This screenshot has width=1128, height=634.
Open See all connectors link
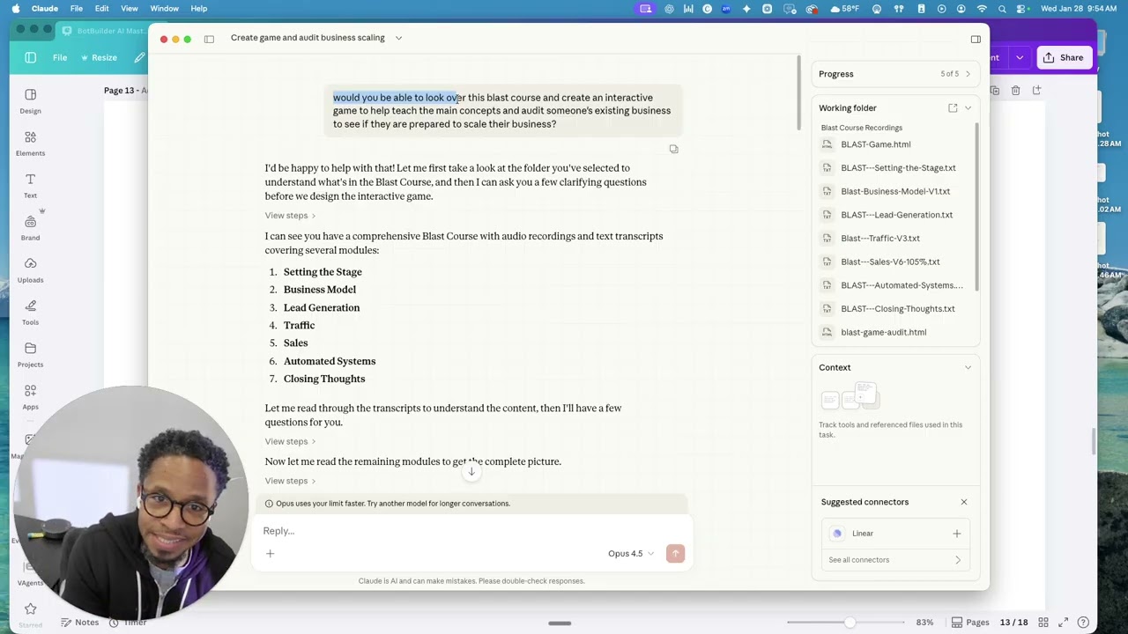point(894,560)
